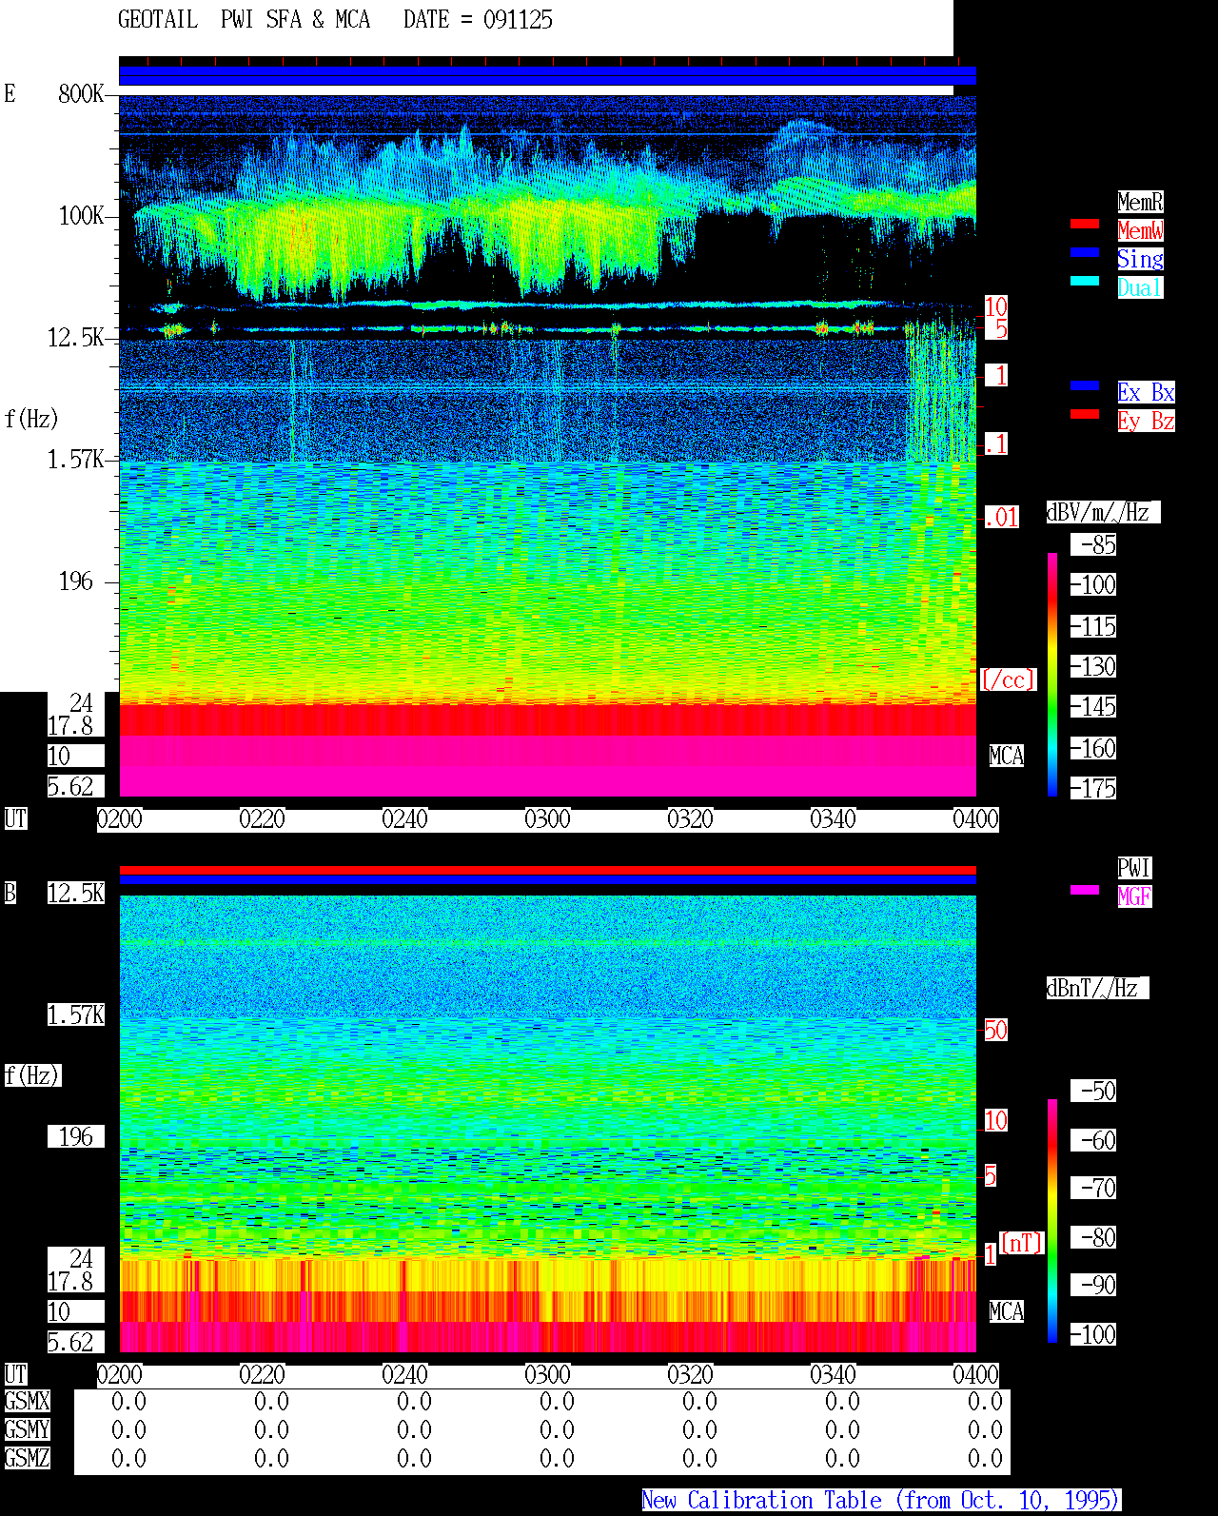Click the 'GSMZ' row label
The height and width of the screenshot is (1516, 1218).
click(x=27, y=1458)
